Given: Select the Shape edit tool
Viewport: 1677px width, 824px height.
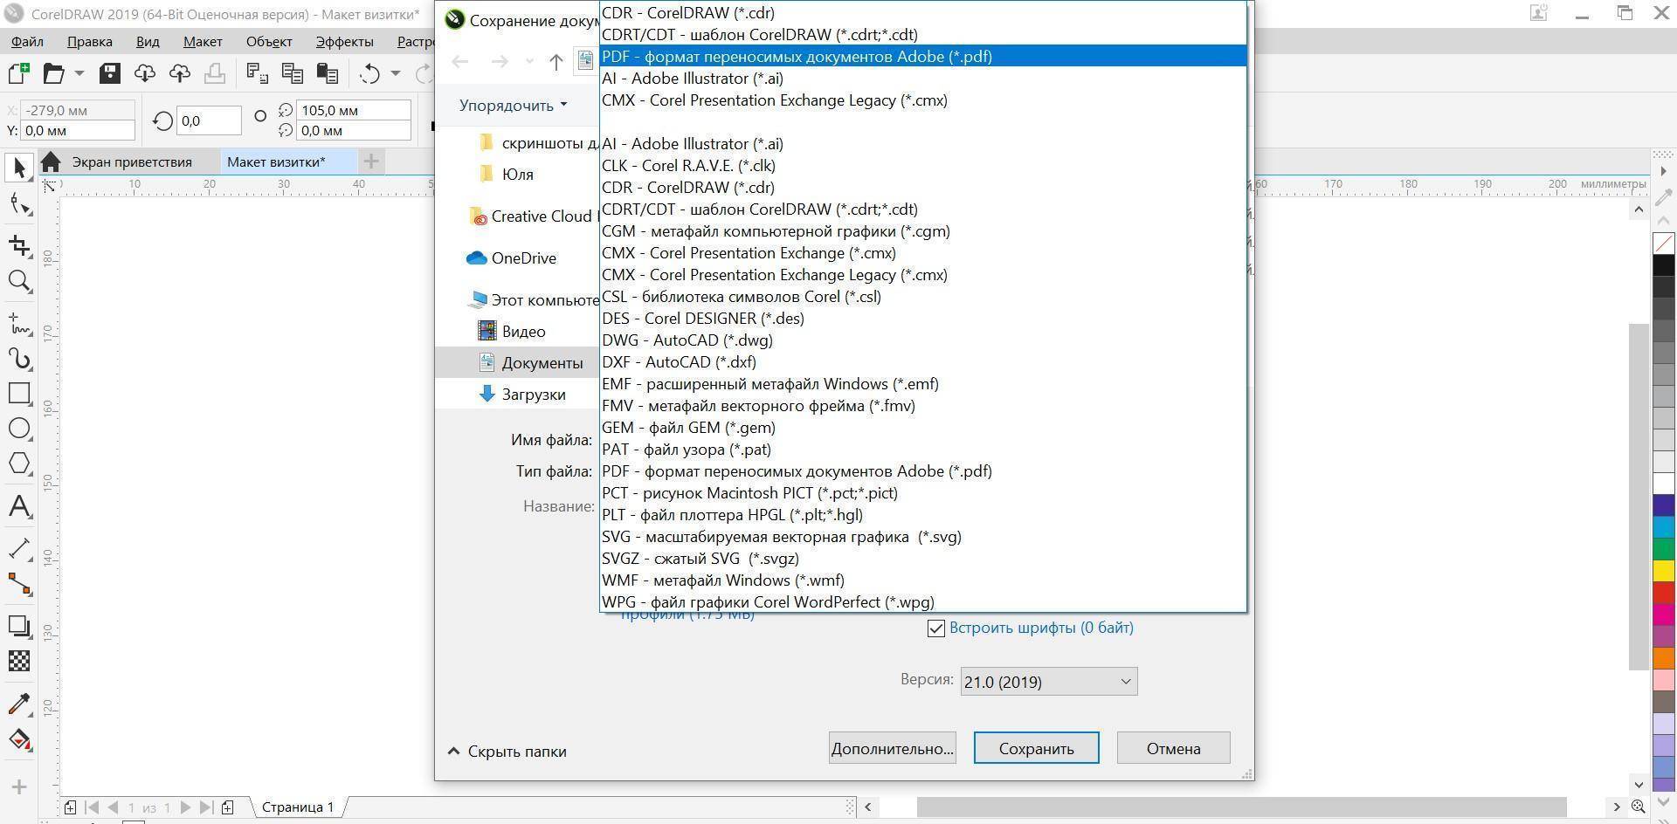Looking at the screenshot, I should click(19, 204).
